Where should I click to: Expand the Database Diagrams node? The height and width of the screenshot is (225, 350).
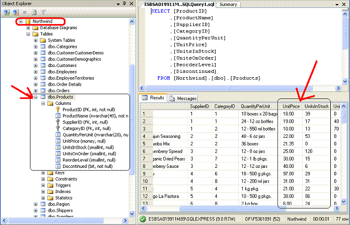28,28
